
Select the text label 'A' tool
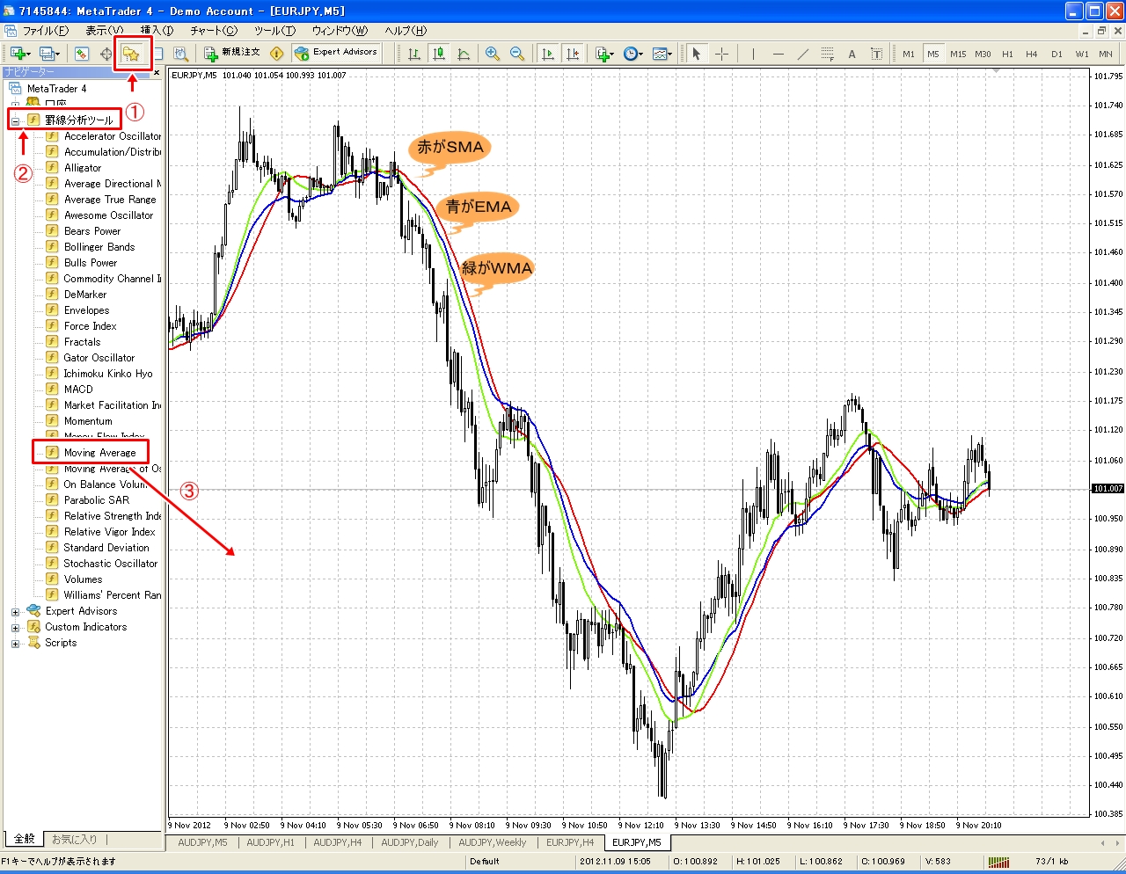(852, 54)
